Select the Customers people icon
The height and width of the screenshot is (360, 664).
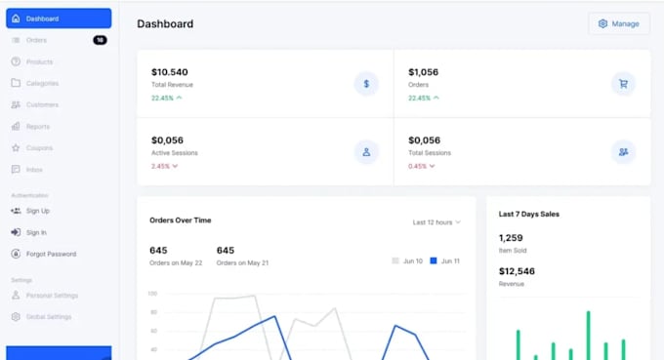16,104
